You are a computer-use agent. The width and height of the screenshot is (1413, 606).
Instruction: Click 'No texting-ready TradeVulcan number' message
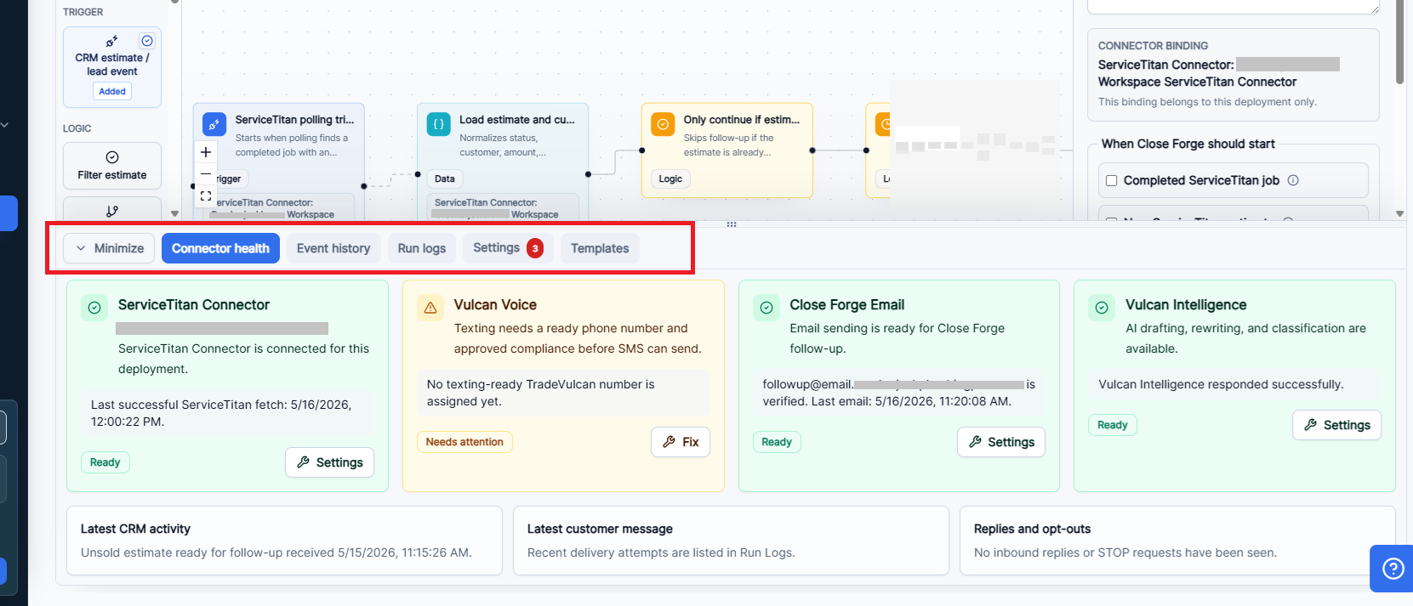tap(540, 393)
